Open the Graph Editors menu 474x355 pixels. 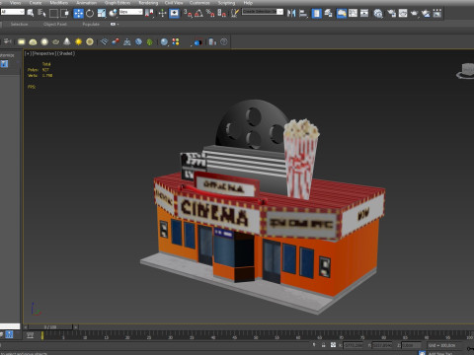[118, 3]
